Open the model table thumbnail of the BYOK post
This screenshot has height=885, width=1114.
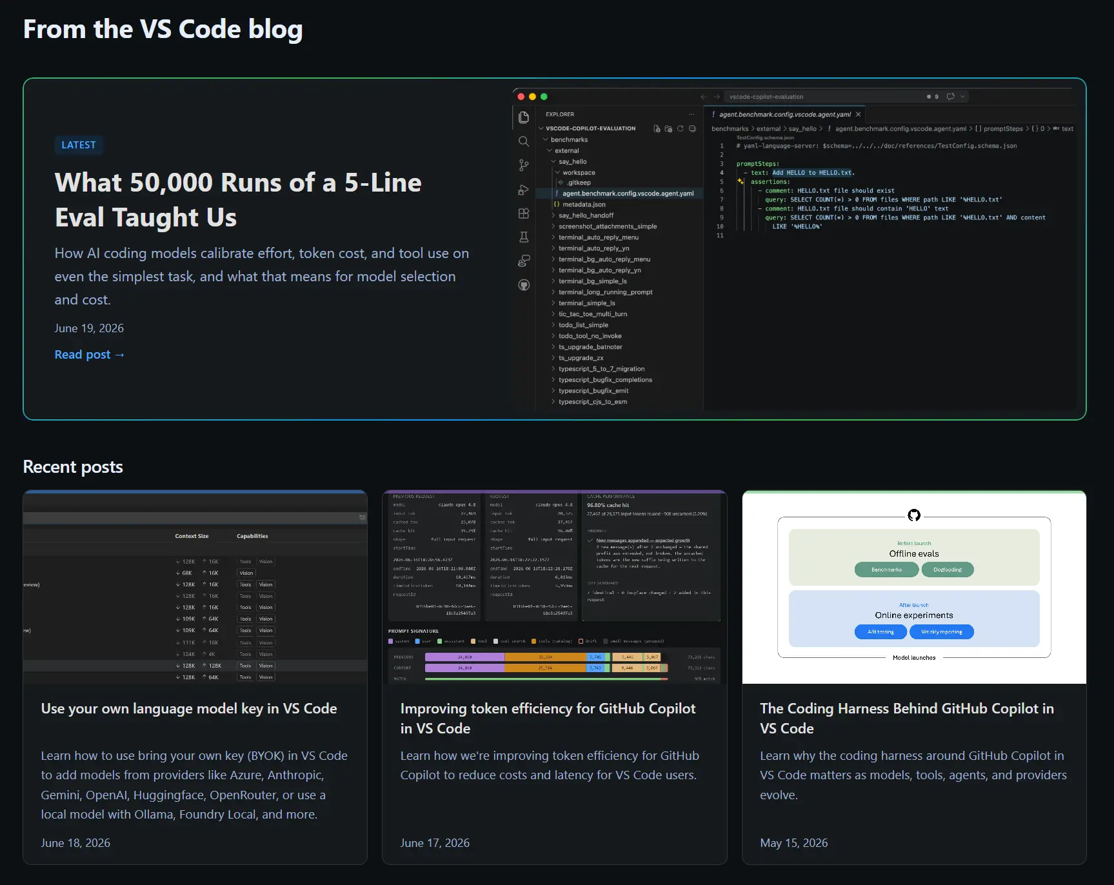195,587
